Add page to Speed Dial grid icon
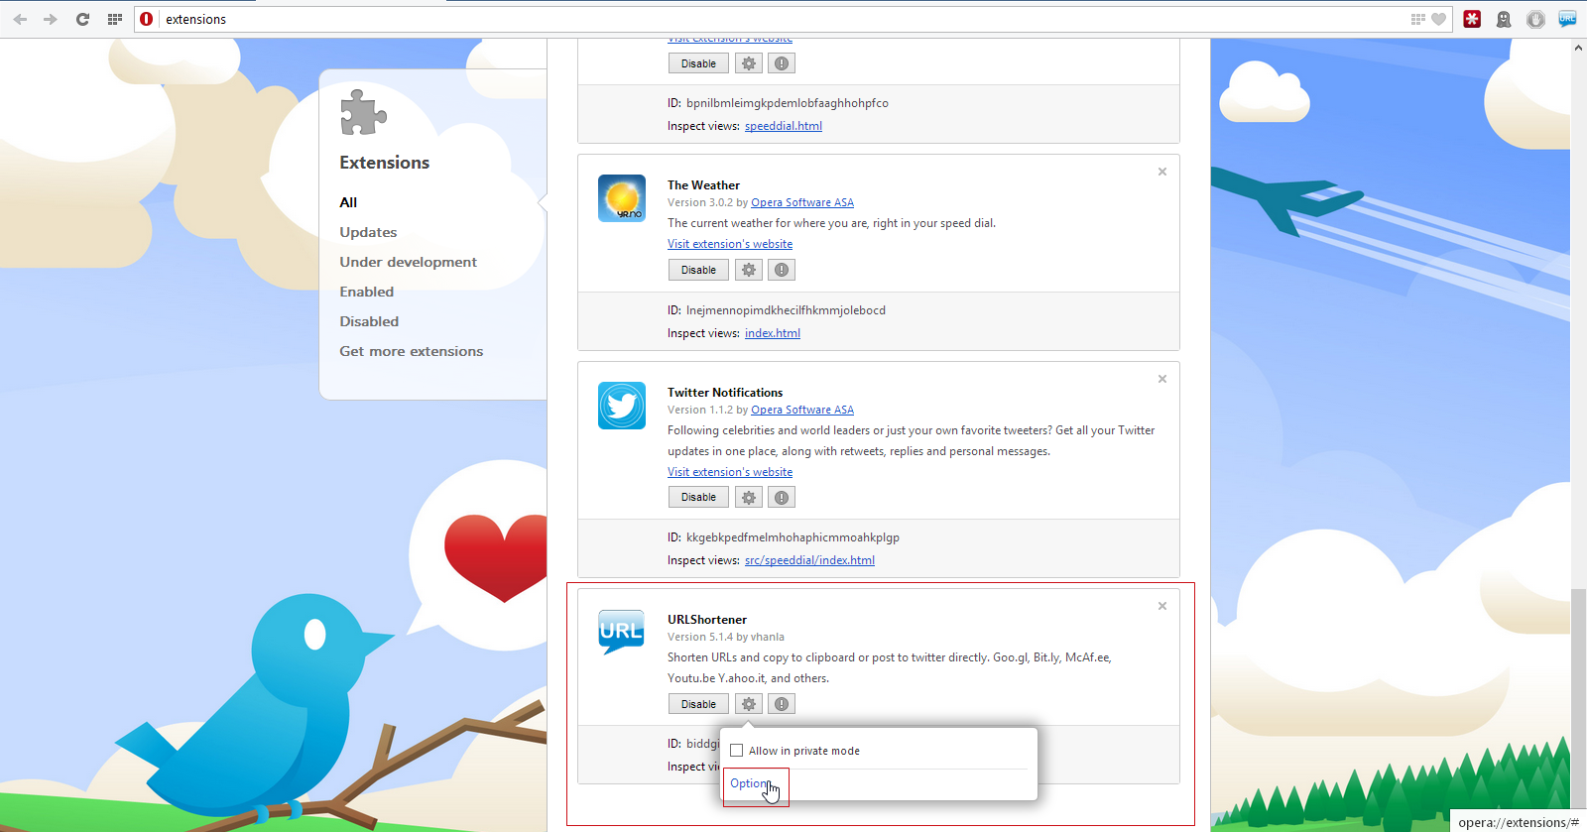The image size is (1587, 832). pyautogui.click(x=1418, y=19)
